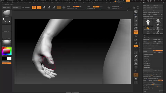166x93 pixels.
Task: Select the Draw mode button
Action: (x=39, y=7)
